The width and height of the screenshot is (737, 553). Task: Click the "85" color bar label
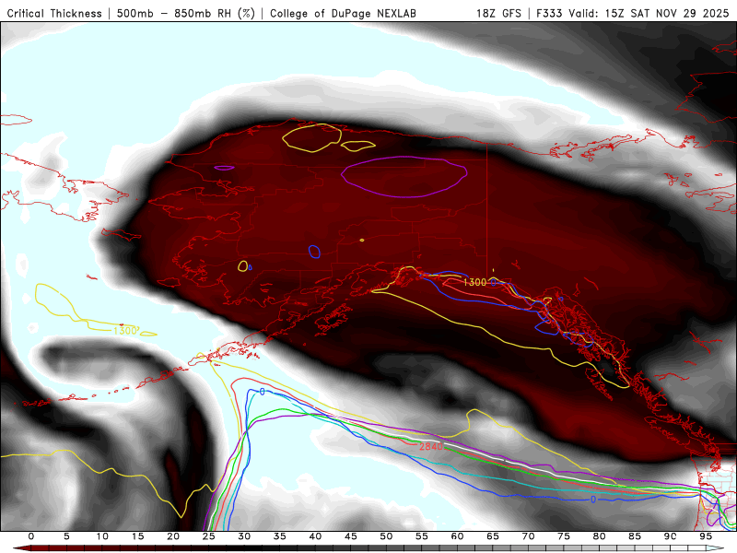click(635, 536)
